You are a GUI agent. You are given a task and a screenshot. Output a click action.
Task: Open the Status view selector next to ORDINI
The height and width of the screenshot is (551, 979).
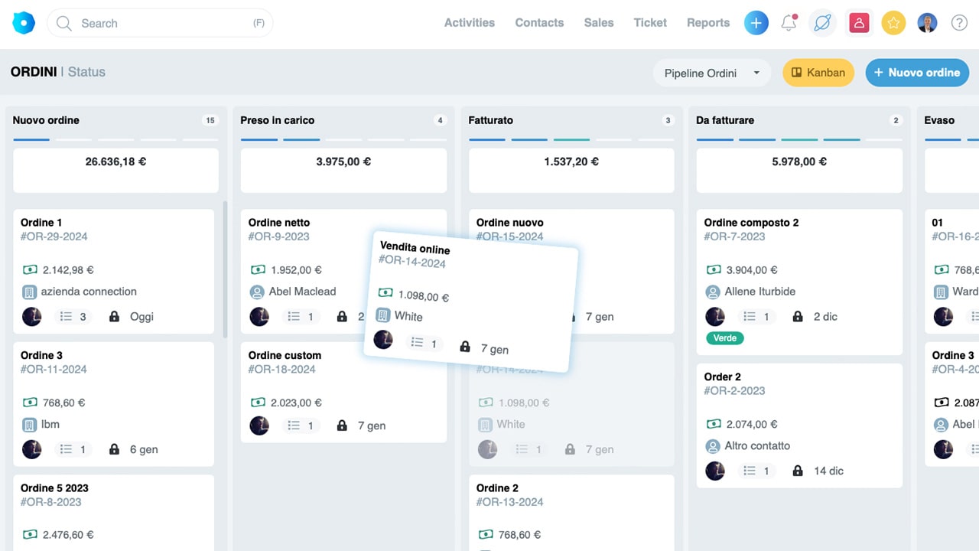point(86,72)
